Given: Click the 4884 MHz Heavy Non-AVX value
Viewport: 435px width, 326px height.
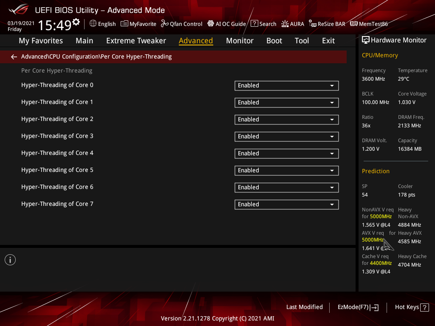Looking at the screenshot, I should (410, 225).
